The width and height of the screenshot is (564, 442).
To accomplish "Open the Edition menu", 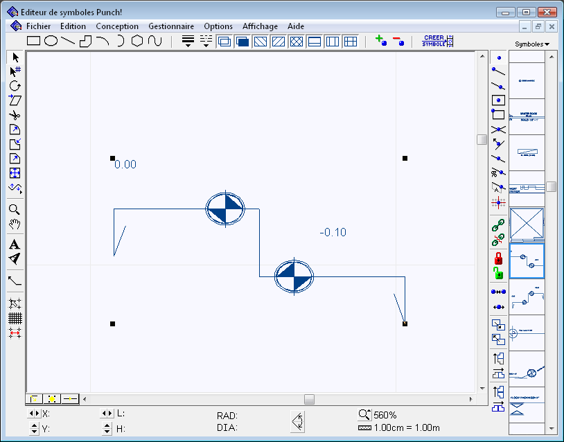I will tap(73, 26).
